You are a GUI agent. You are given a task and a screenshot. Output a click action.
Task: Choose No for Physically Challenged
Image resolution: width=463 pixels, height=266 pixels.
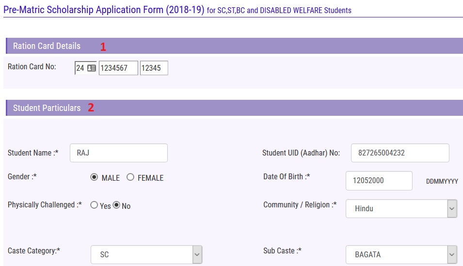(116, 205)
